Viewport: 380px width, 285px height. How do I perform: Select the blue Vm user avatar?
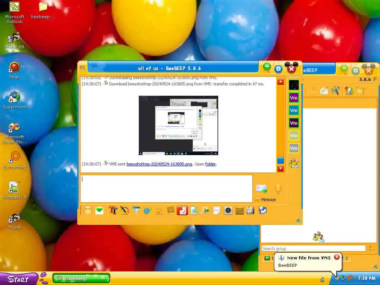pos(294,110)
